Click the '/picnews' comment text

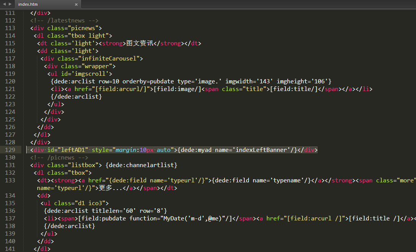click(x=61, y=158)
